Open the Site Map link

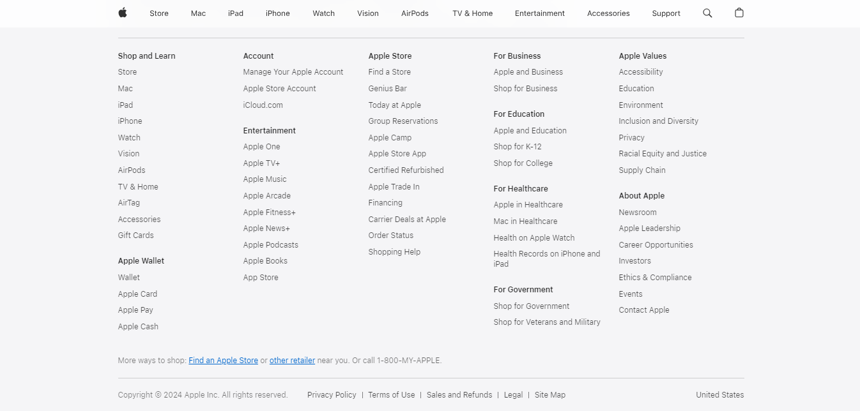550,395
